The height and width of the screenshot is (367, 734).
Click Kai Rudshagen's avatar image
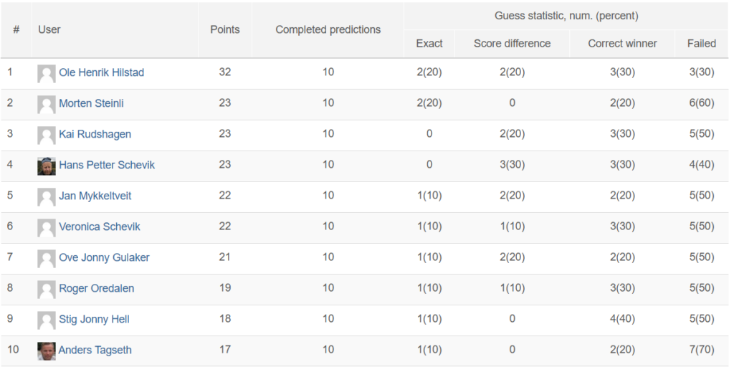coord(47,135)
